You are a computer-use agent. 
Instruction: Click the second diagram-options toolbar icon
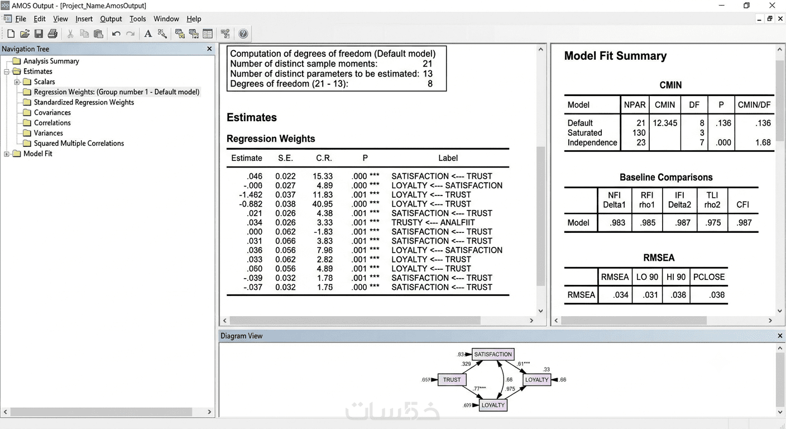(194, 34)
